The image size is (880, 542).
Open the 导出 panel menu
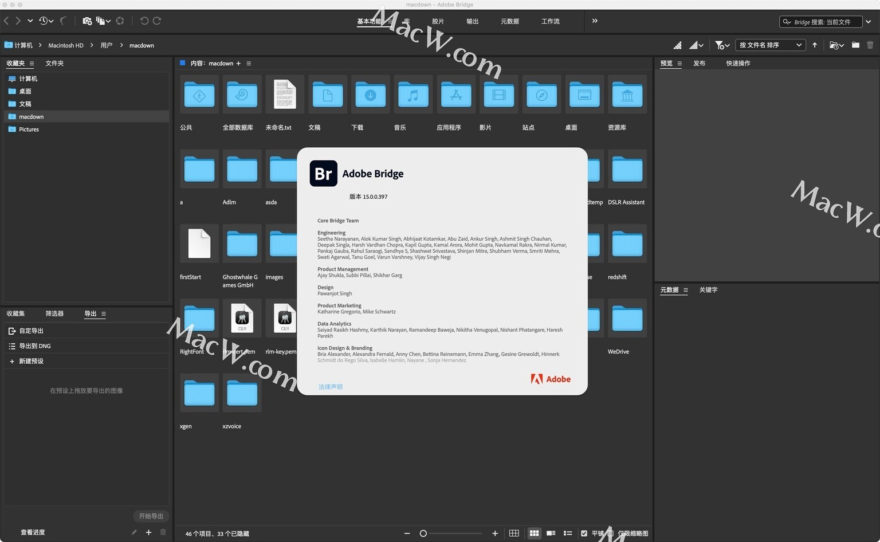pyautogui.click(x=104, y=314)
